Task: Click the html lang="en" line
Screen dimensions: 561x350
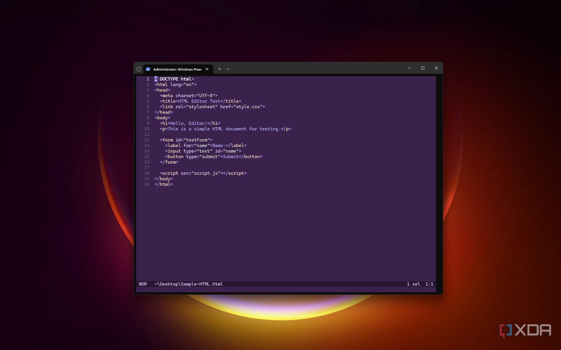Action: coord(176,85)
